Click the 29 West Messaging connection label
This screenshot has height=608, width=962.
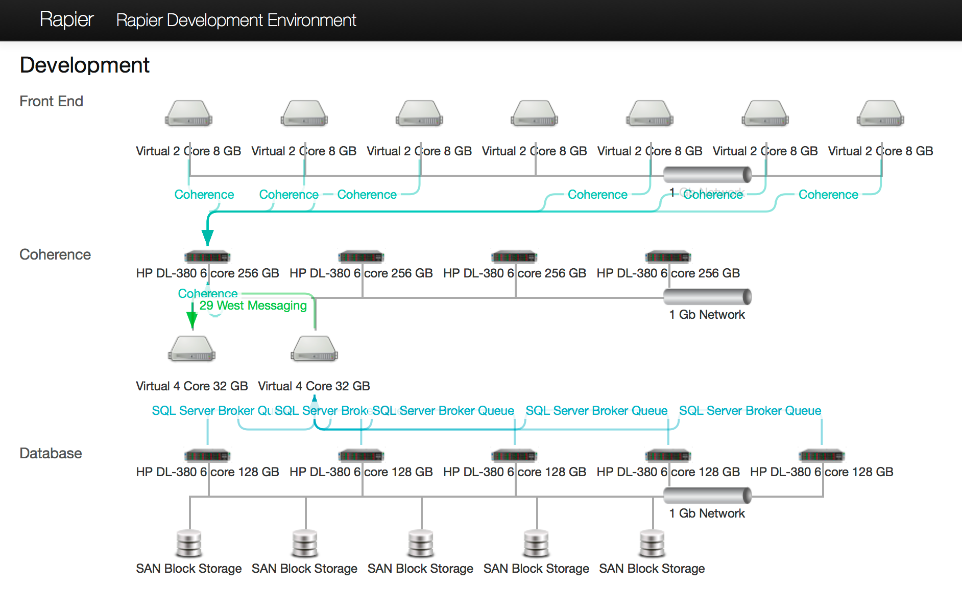pos(253,306)
